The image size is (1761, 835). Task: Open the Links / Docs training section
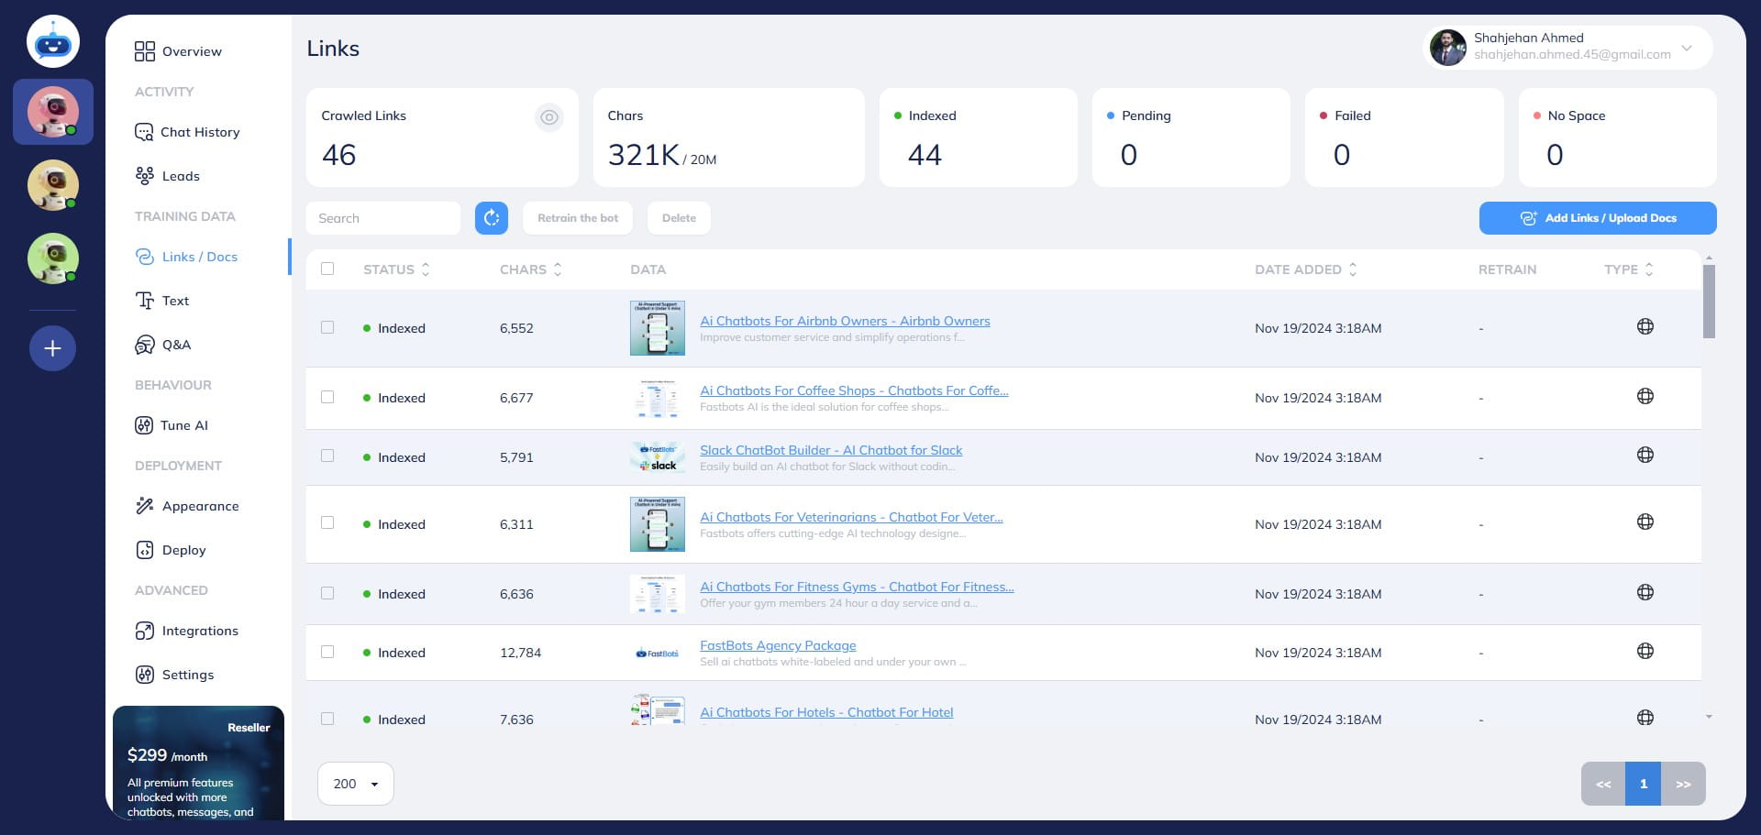tap(199, 257)
